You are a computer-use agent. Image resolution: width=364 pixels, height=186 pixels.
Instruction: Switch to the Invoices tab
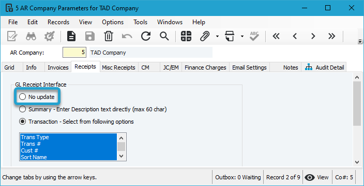click(x=58, y=67)
